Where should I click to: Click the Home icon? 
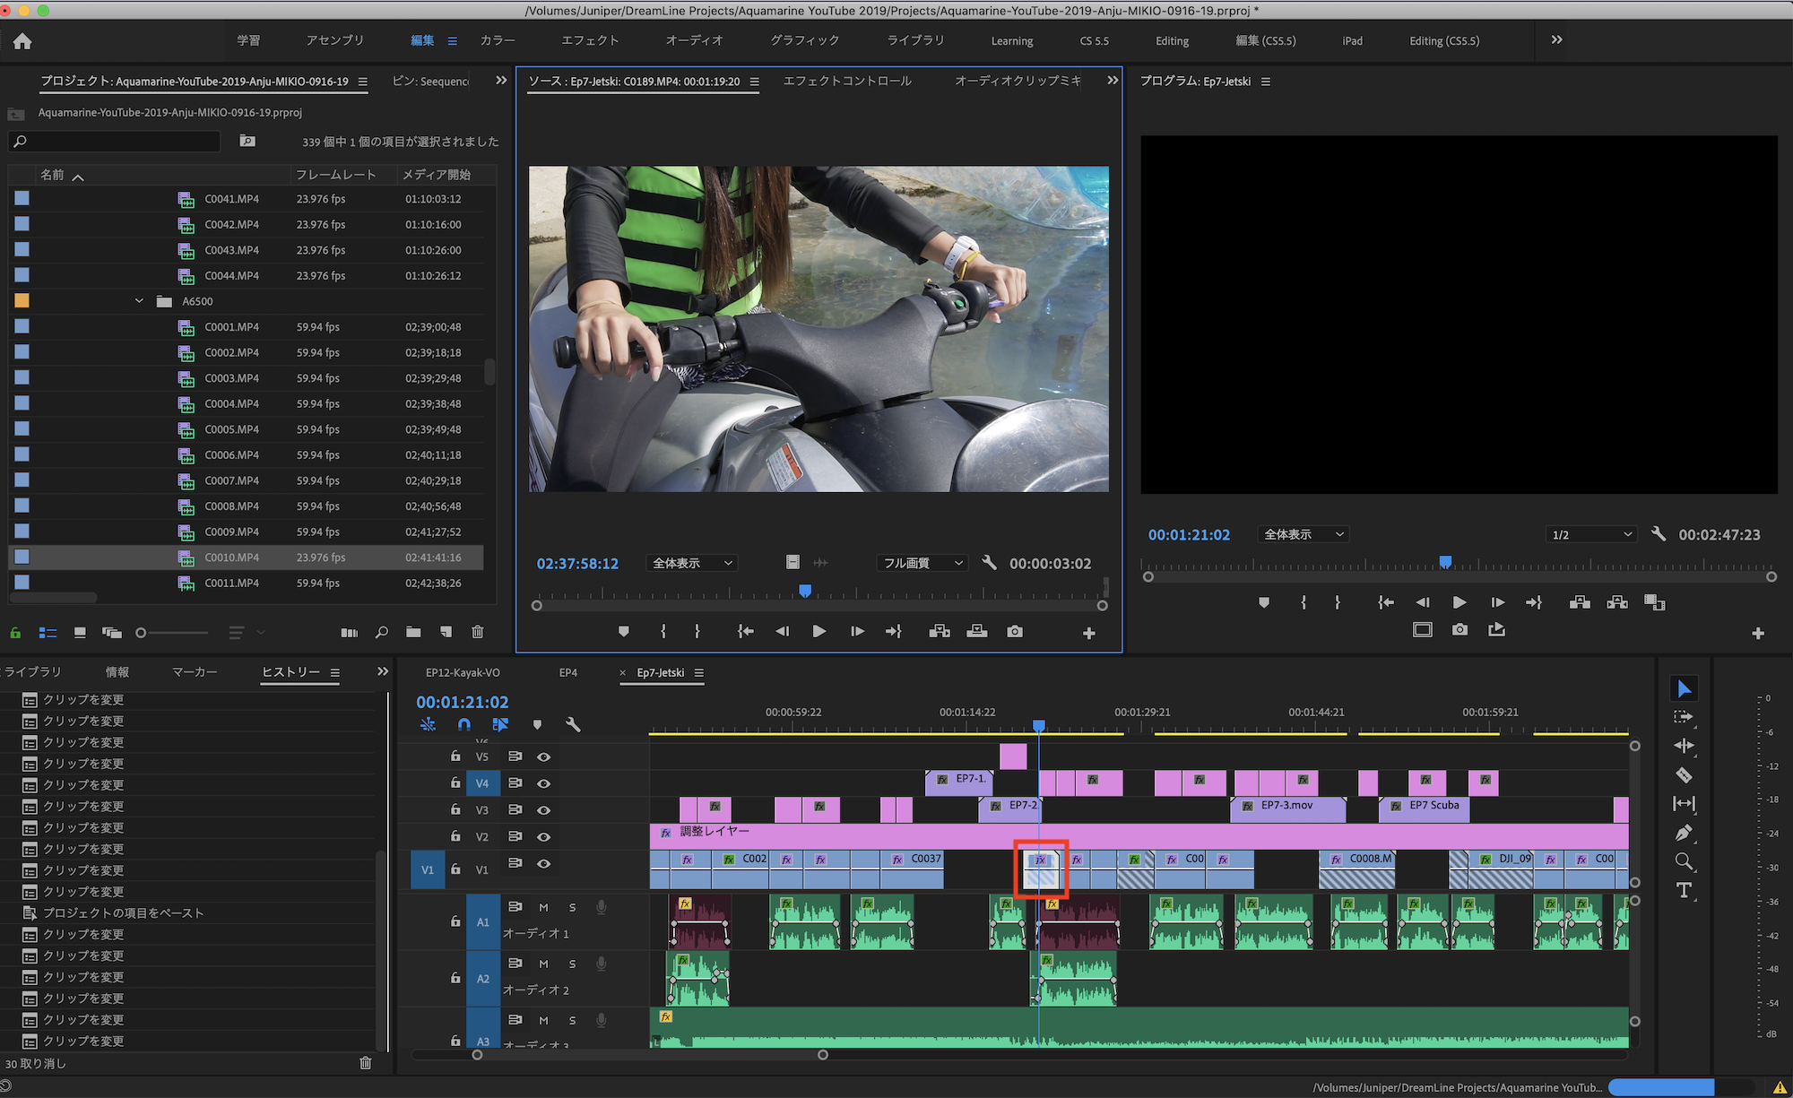pos(22,41)
